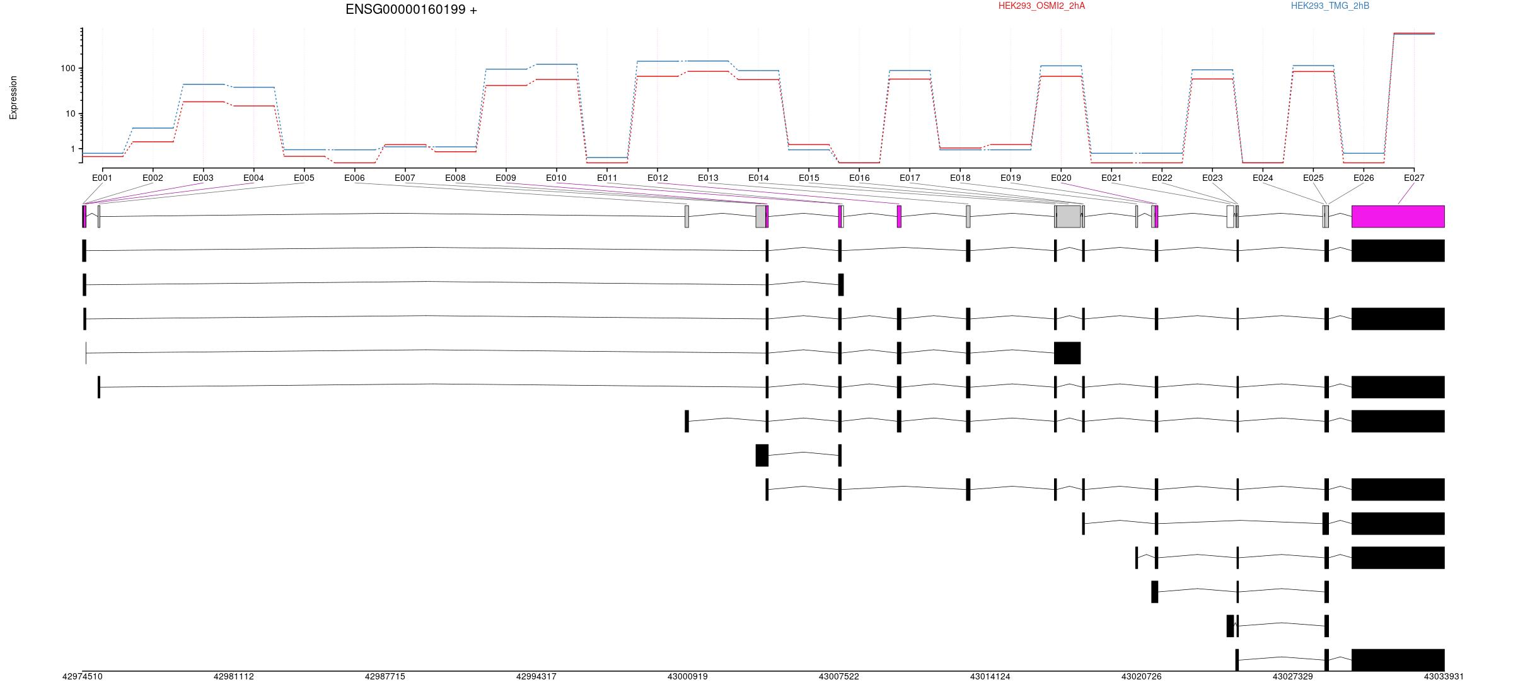The width and height of the screenshot is (1513, 687).
Task: Click exon bin label E004
Action: [253, 178]
